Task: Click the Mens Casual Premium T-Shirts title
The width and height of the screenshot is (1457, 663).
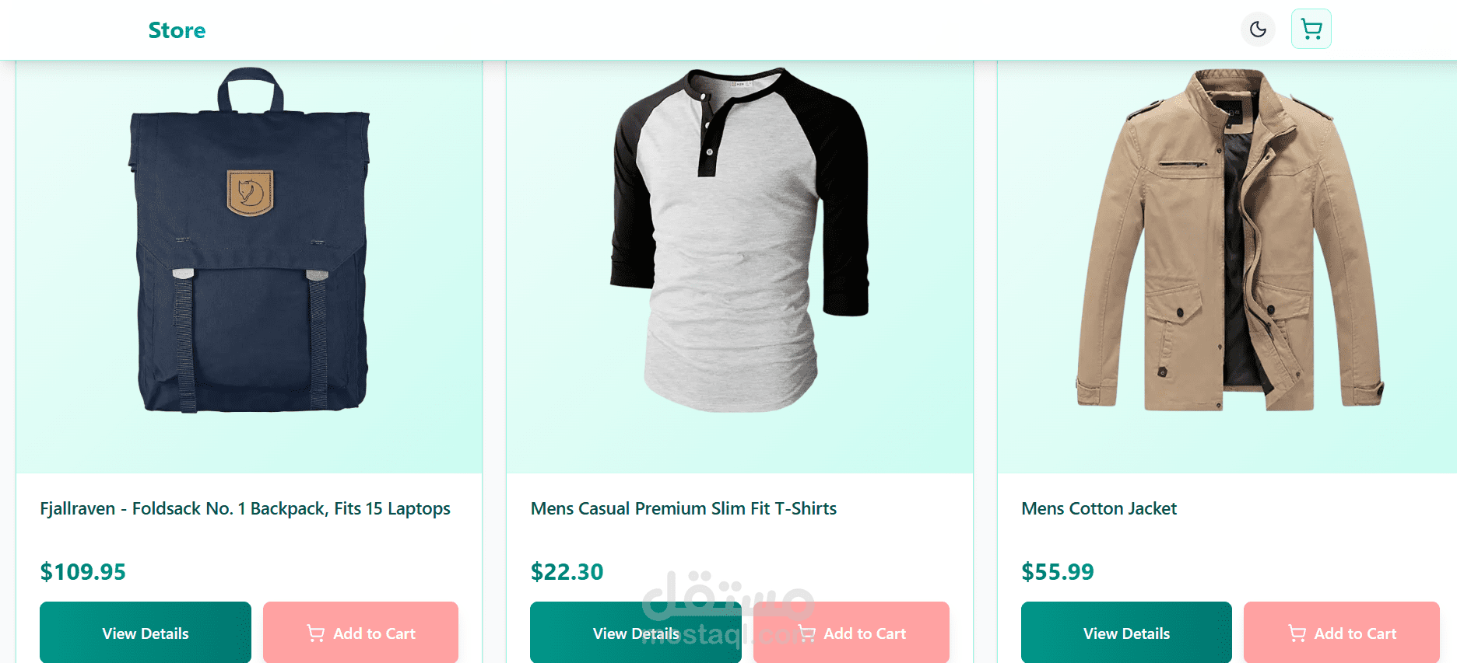Action: tap(683, 508)
